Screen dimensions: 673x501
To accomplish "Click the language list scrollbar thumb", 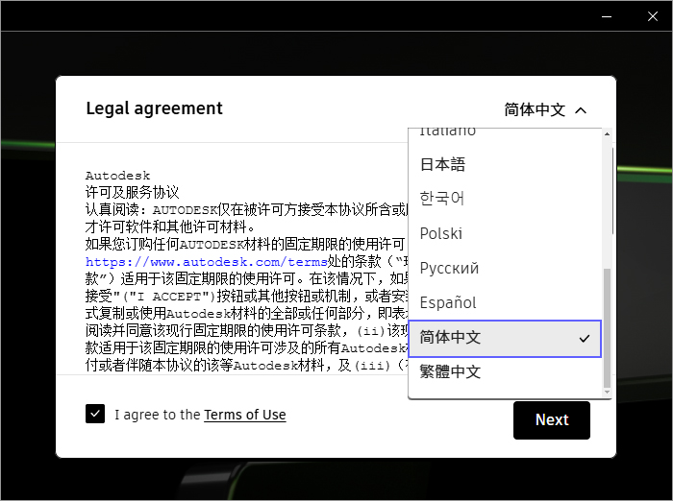I will pyautogui.click(x=607, y=328).
